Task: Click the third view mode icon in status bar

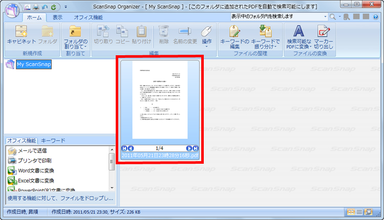Action: point(368,212)
